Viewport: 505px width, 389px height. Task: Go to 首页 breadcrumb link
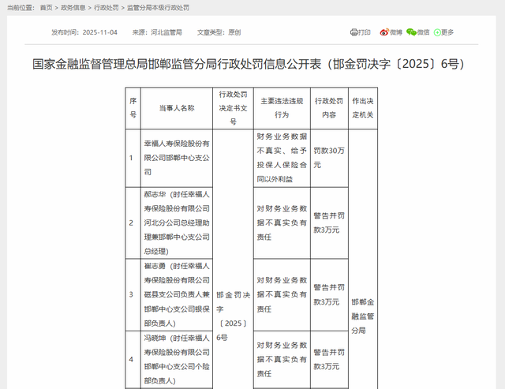46,7
